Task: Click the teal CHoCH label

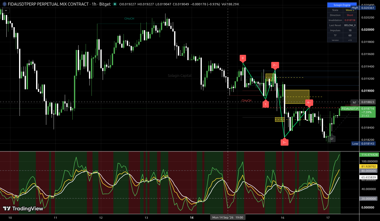Action: point(129,19)
